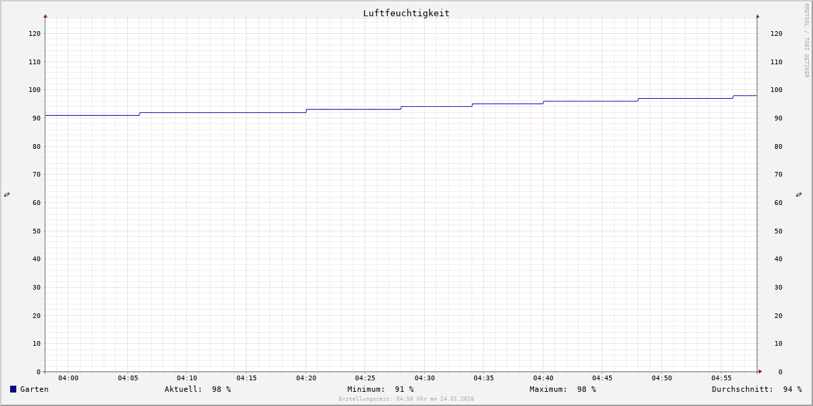Click the 'Durchschnitt: 94 %' value
Screen dimensions: 813x406
pyautogui.click(x=757, y=389)
